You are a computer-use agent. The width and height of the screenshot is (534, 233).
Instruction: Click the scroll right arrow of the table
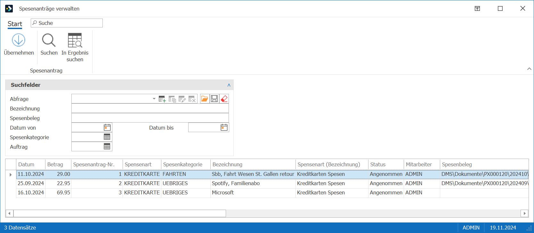pyautogui.click(x=524, y=213)
